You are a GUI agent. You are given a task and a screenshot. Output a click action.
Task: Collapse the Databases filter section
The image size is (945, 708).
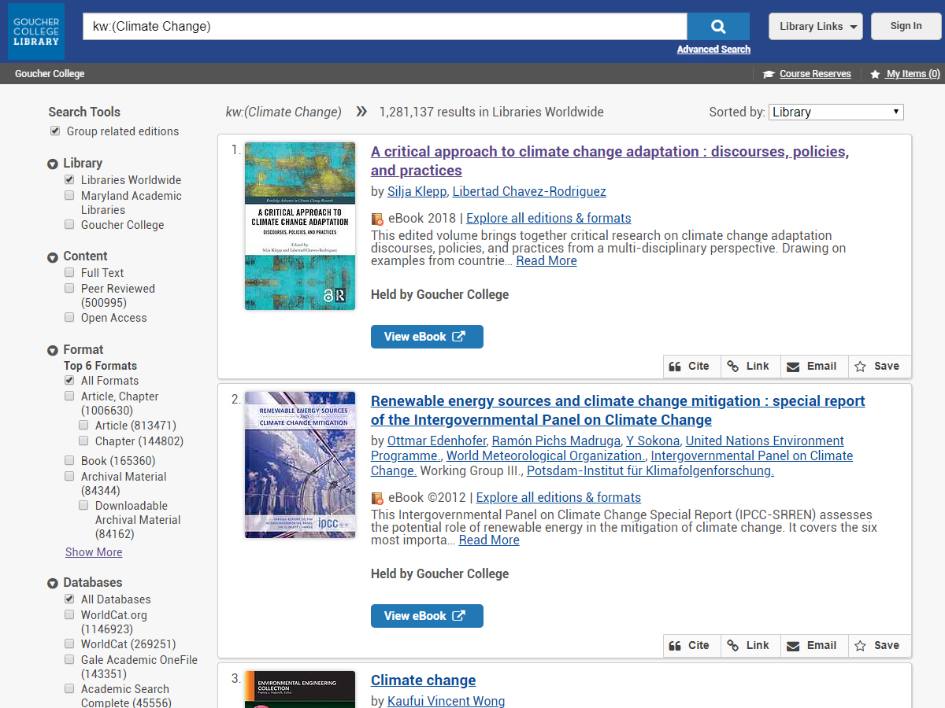[53, 583]
